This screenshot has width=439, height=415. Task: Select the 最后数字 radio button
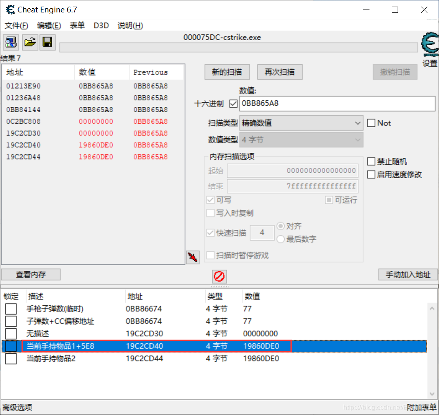tap(281, 239)
